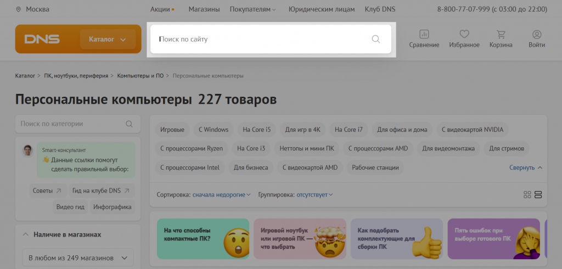
Task: Open the Видео гид button
Action: [x=70, y=207]
